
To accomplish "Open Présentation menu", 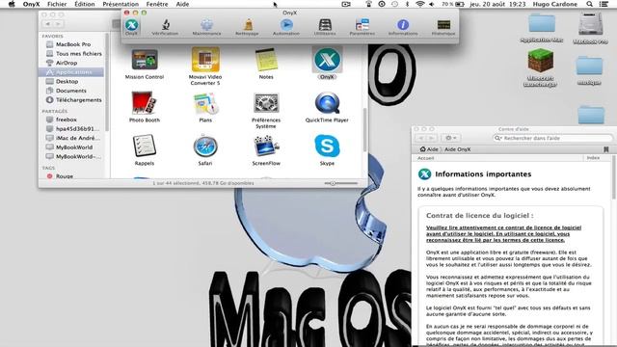I will (121, 4).
